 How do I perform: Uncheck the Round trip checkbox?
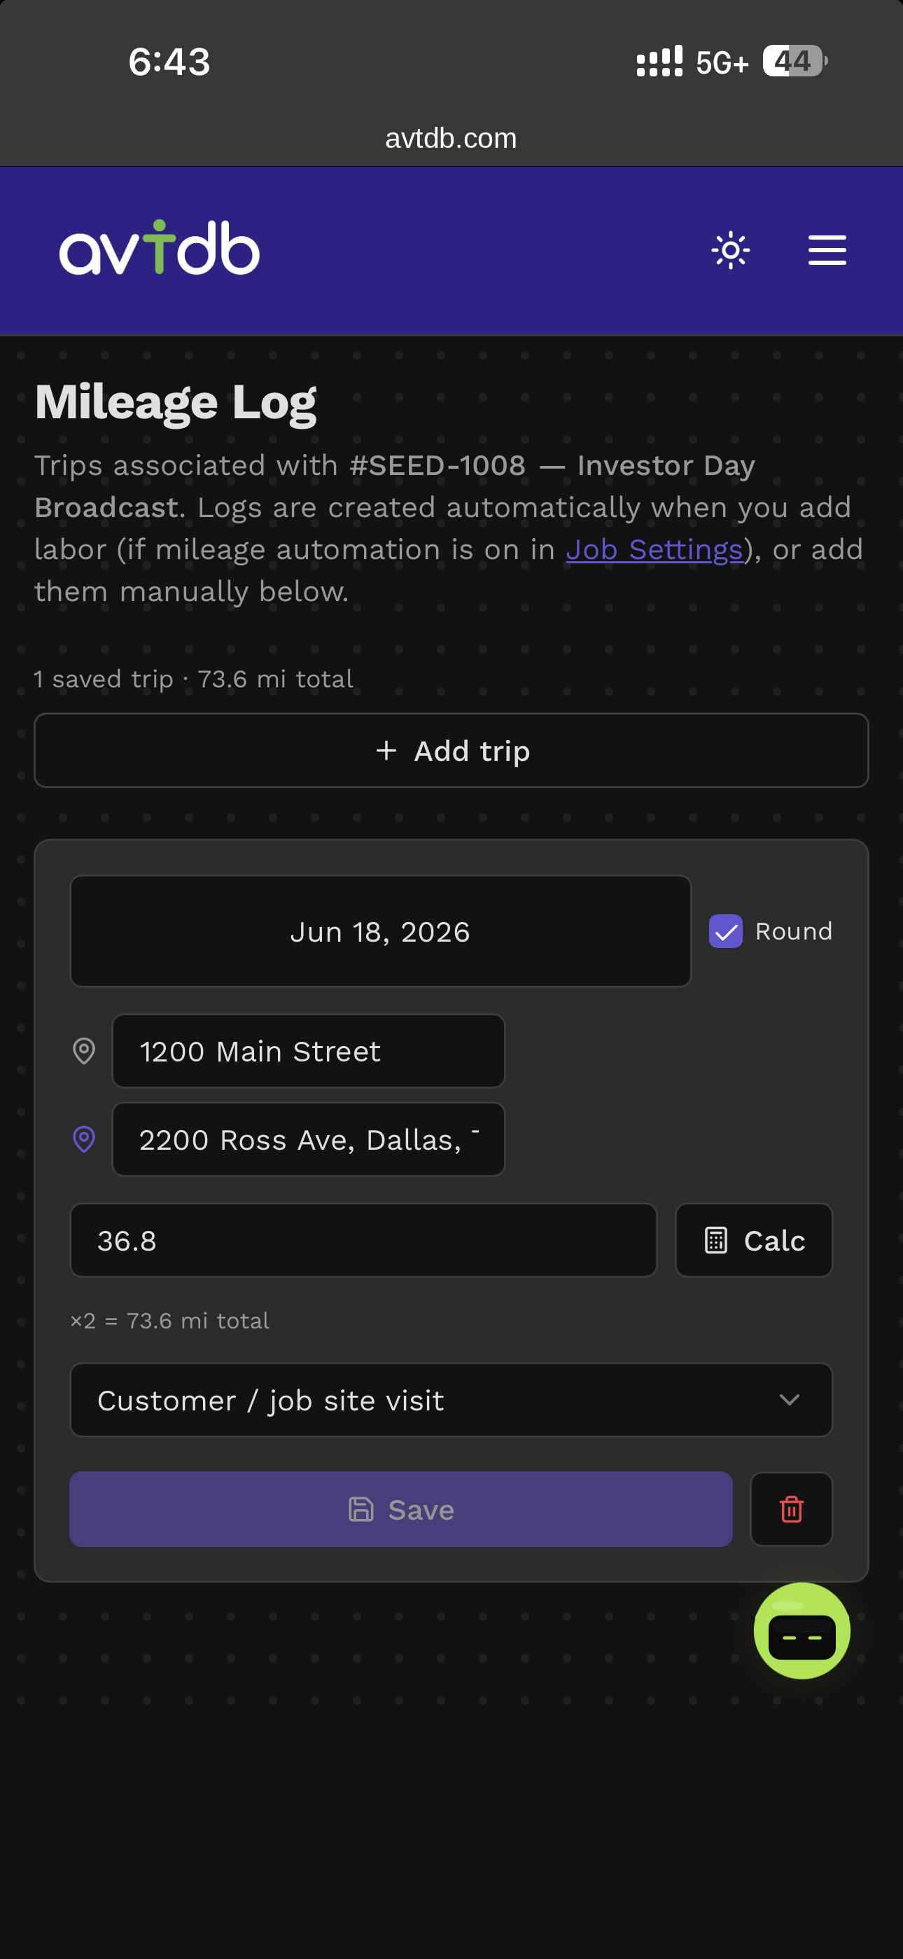[x=726, y=931]
